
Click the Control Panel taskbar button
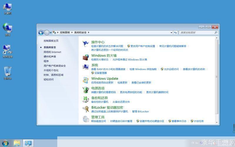[28, 143]
